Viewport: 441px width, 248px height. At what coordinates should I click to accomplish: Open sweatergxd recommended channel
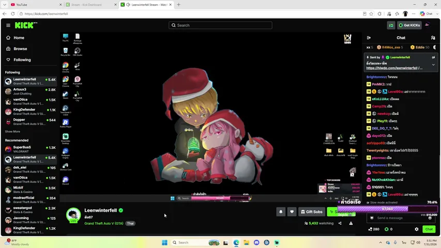pos(31,210)
